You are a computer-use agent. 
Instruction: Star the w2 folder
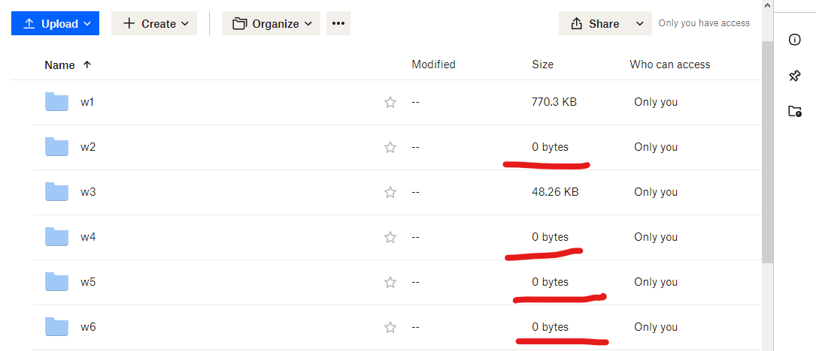[x=390, y=148]
